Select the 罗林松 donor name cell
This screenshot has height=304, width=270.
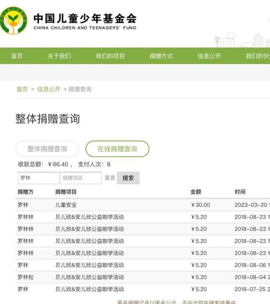pos(25,277)
